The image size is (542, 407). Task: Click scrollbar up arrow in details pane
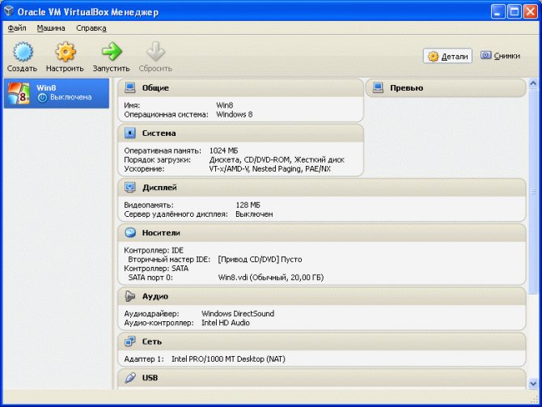(533, 83)
